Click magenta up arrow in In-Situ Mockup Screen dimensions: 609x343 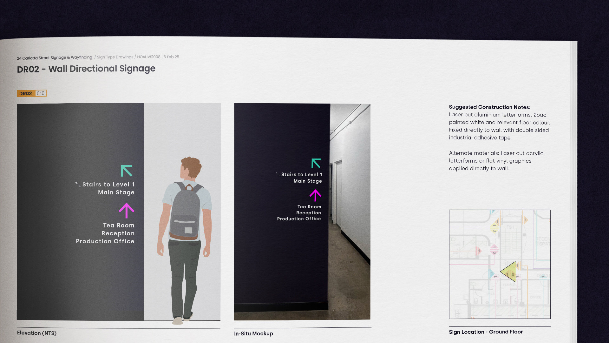(315, 195)
